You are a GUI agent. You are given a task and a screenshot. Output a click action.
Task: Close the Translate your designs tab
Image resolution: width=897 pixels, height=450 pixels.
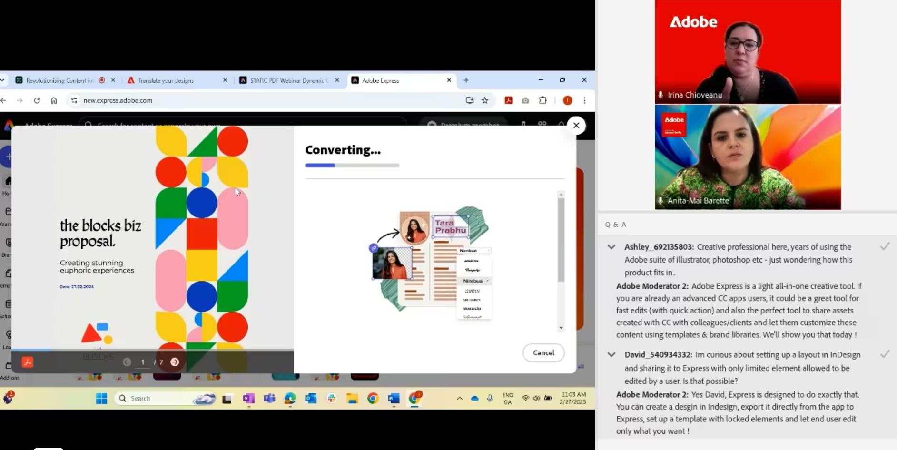tap(225, 80)
